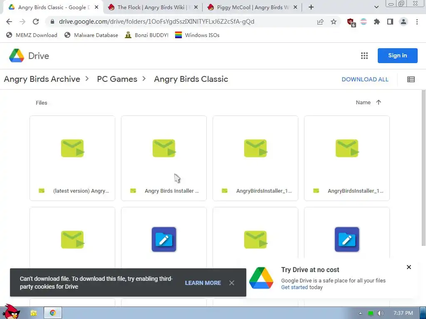
Task: Switch to list layout view
Action: [x=411, y=79]
